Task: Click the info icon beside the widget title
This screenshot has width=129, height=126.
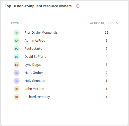Action: pyautogui.click(x=78, y=6)
